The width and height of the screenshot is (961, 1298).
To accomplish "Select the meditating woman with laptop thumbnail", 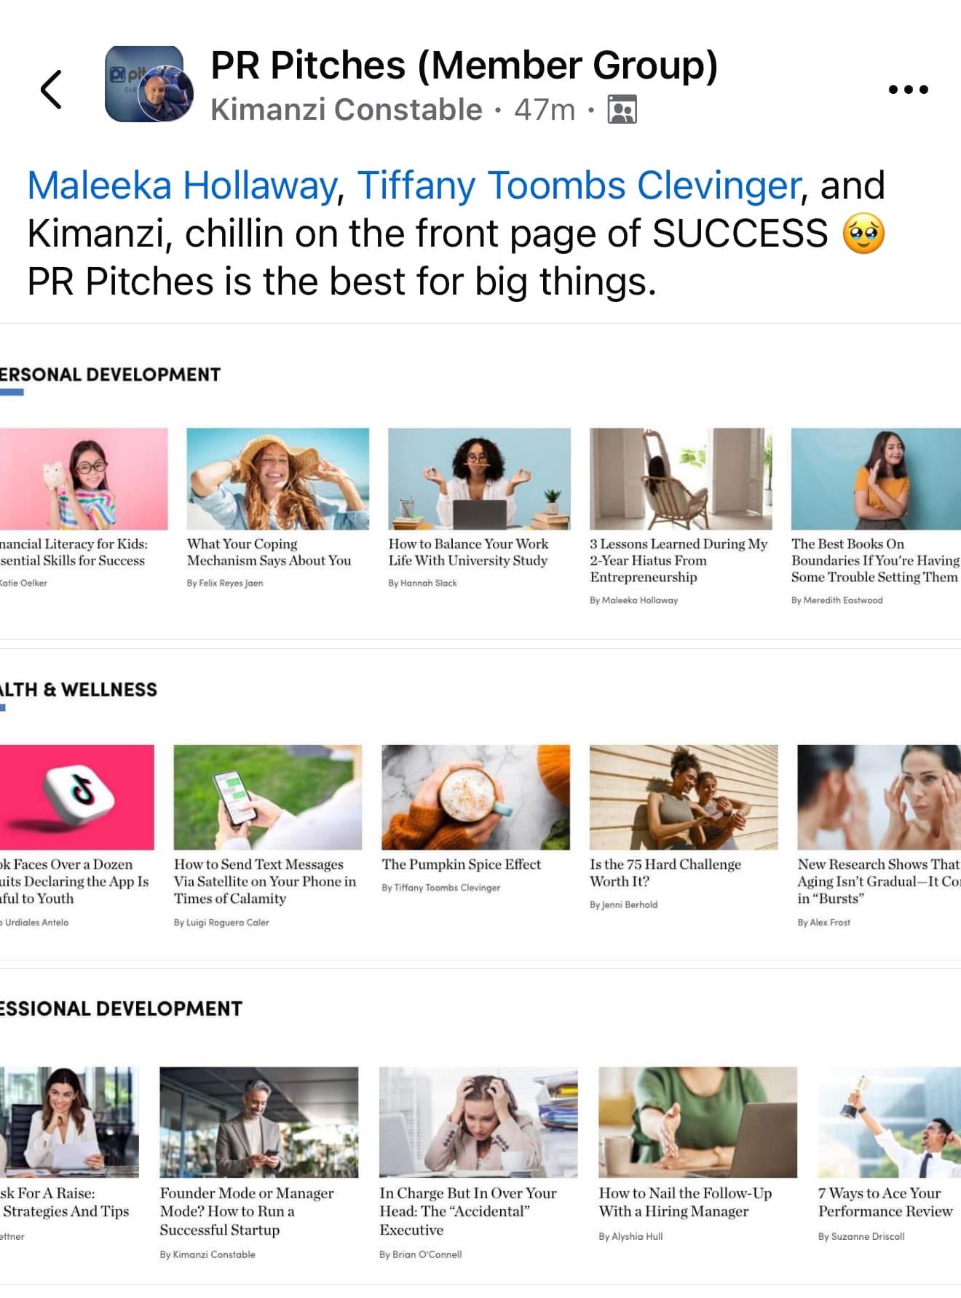I will click(x=479, y=479).
